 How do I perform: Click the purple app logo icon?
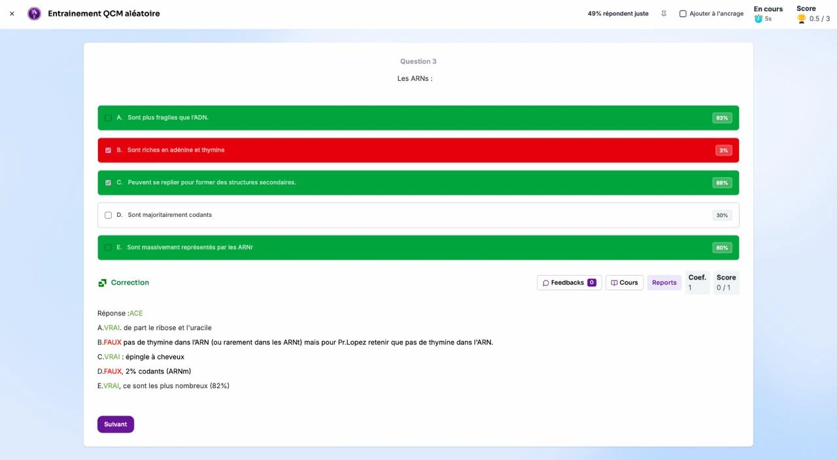34,14
